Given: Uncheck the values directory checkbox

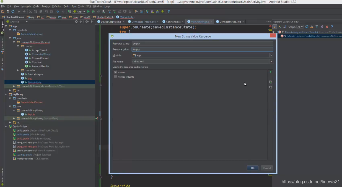Looking at the screenshot, I should pos(115,72).
